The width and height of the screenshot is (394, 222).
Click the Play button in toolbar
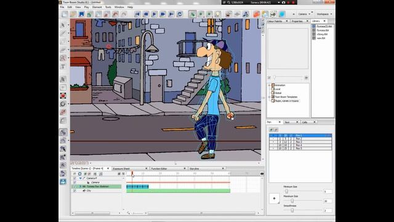[154, 14]
